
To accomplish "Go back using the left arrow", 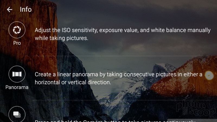I will point(9,9).
